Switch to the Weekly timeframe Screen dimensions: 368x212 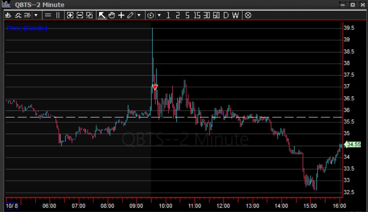coord(235,15)
